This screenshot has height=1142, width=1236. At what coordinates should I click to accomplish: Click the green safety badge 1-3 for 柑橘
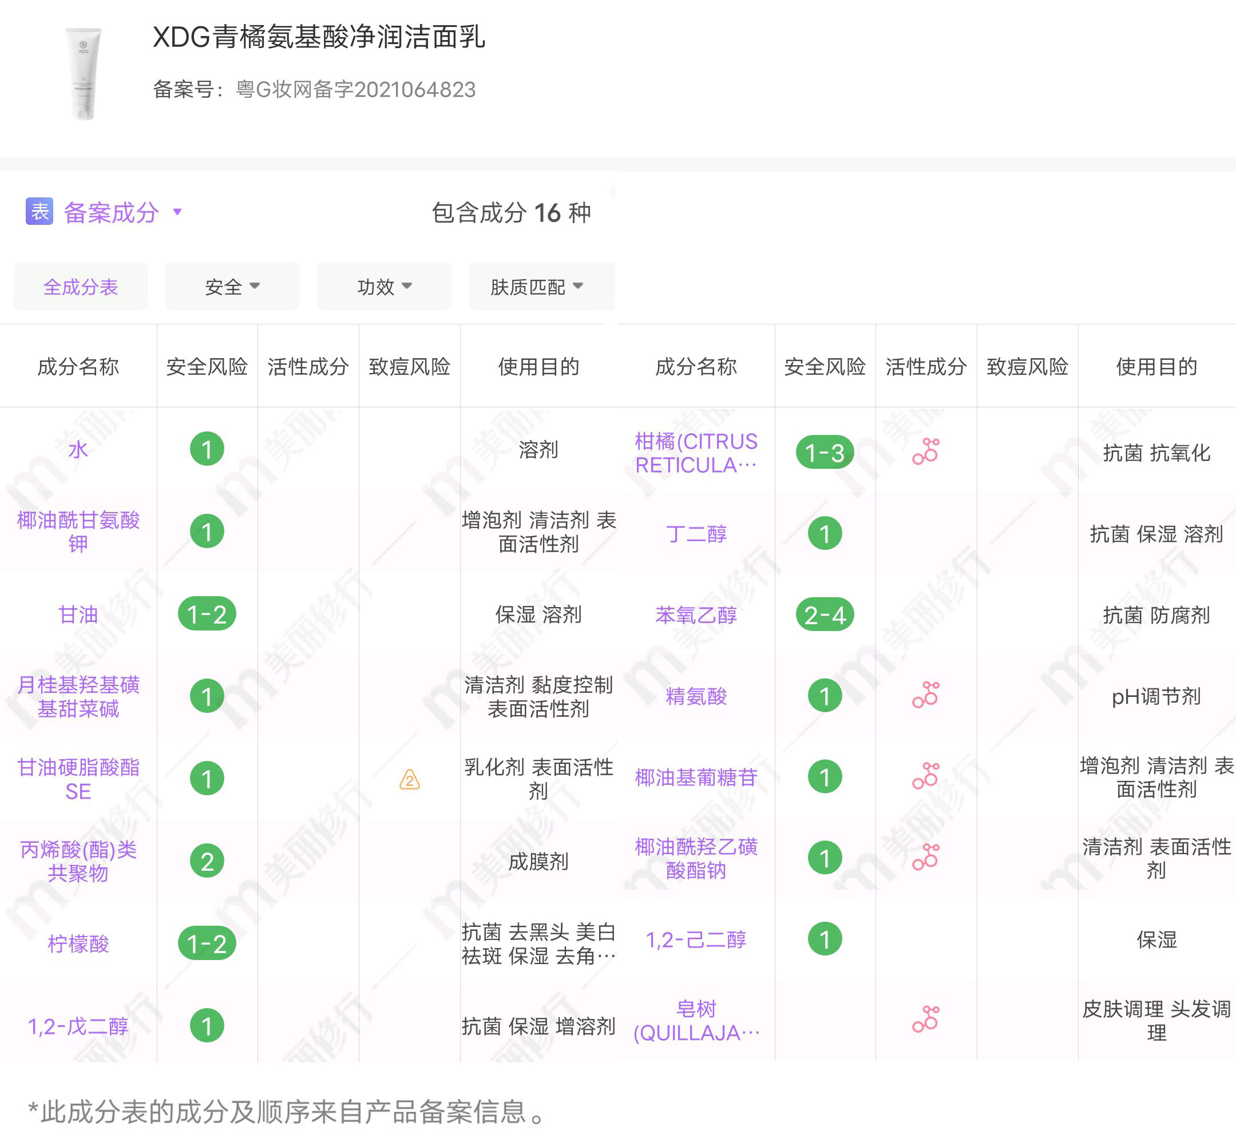[825, 452]
